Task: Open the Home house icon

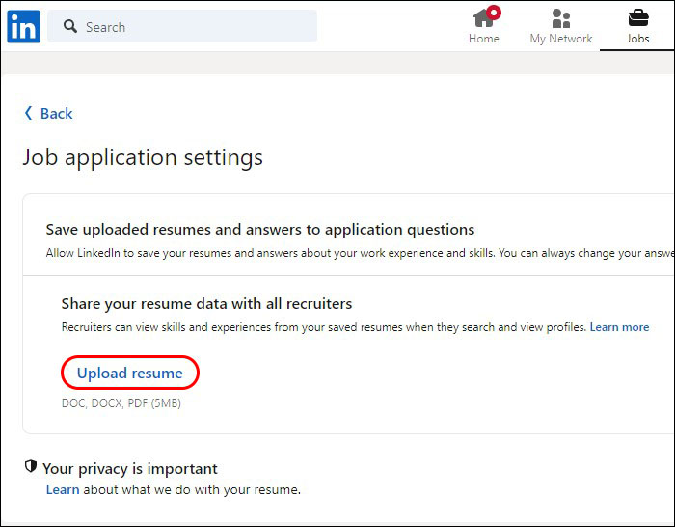Action: [x=483, y=18]
